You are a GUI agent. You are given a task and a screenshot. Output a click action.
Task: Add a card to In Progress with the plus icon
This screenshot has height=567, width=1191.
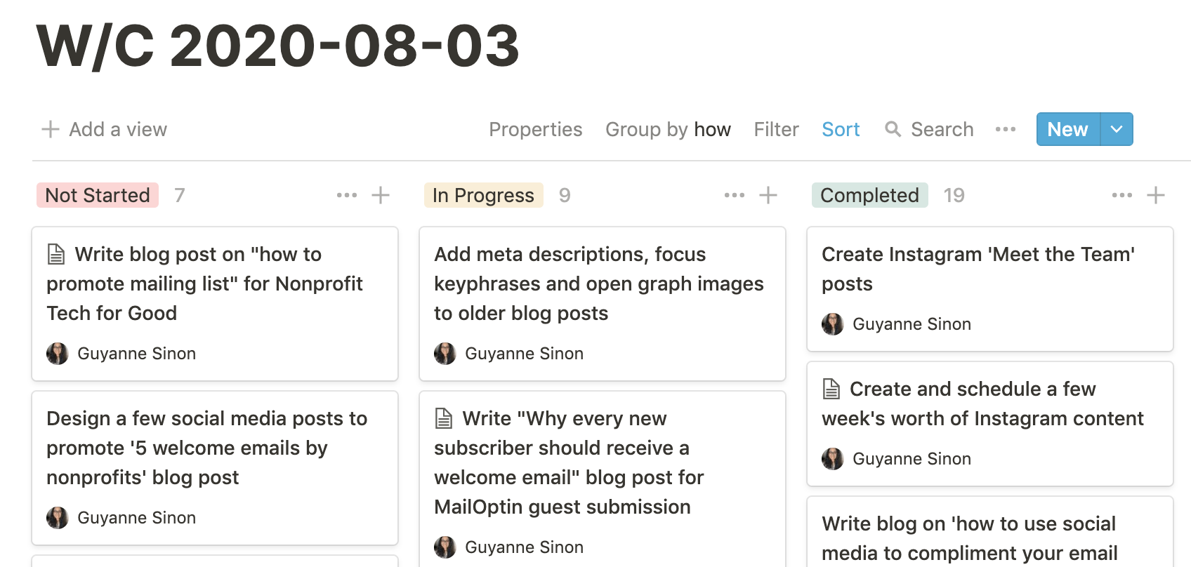[769, 194]
